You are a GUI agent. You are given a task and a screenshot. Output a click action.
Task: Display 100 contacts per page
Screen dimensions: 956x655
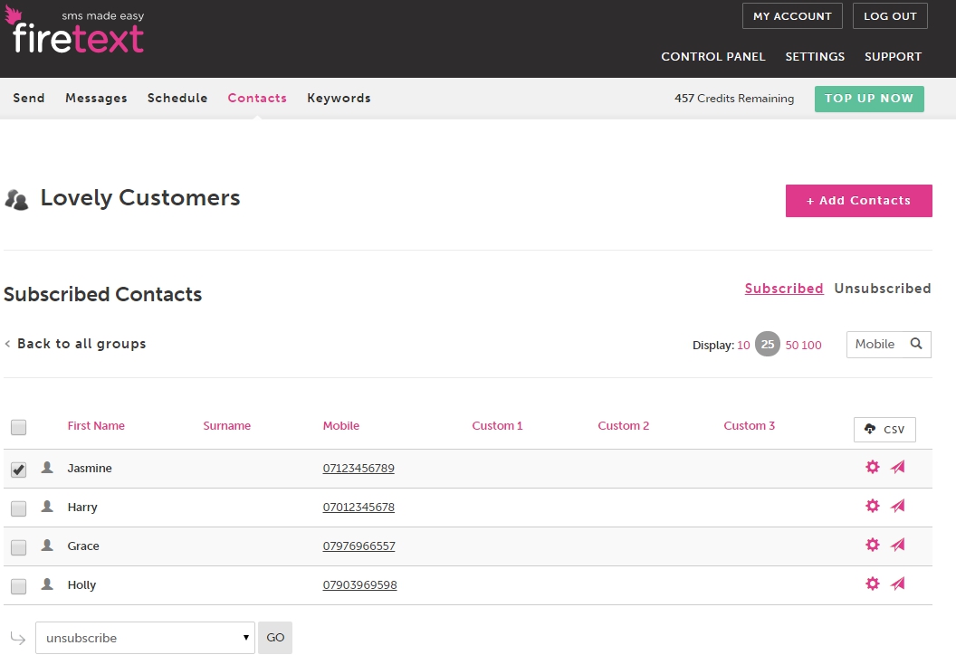pos(811,345)
